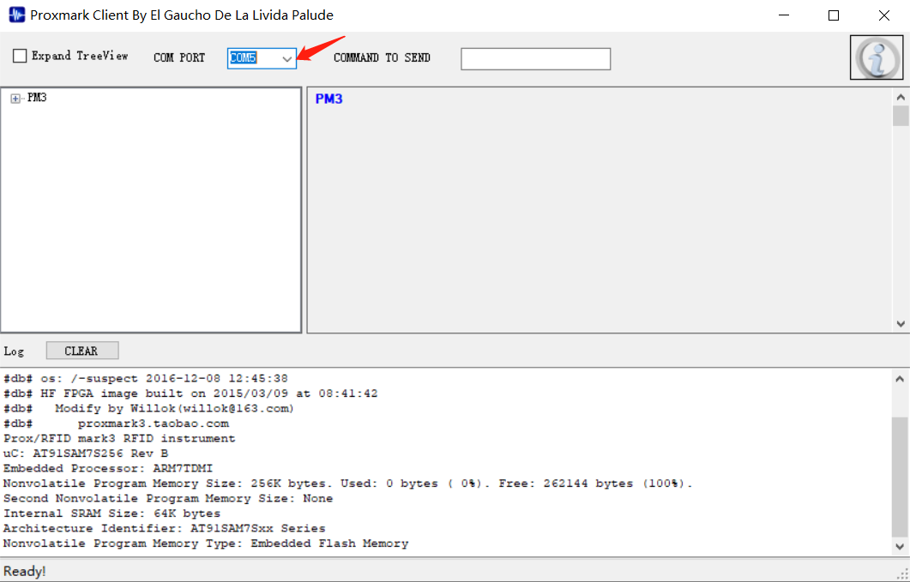Image resolution: width=910 pixels, height=582 pixels.
Task: Click log line 'Modify by Willok(willok@163.com)'
Action: tap(149, 409)
